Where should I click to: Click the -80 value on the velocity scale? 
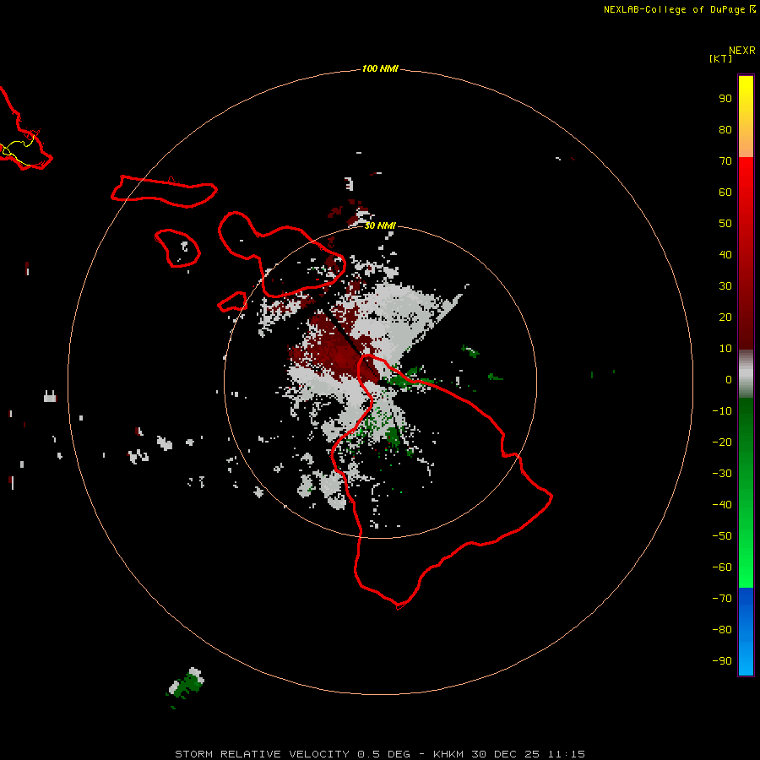722,630
